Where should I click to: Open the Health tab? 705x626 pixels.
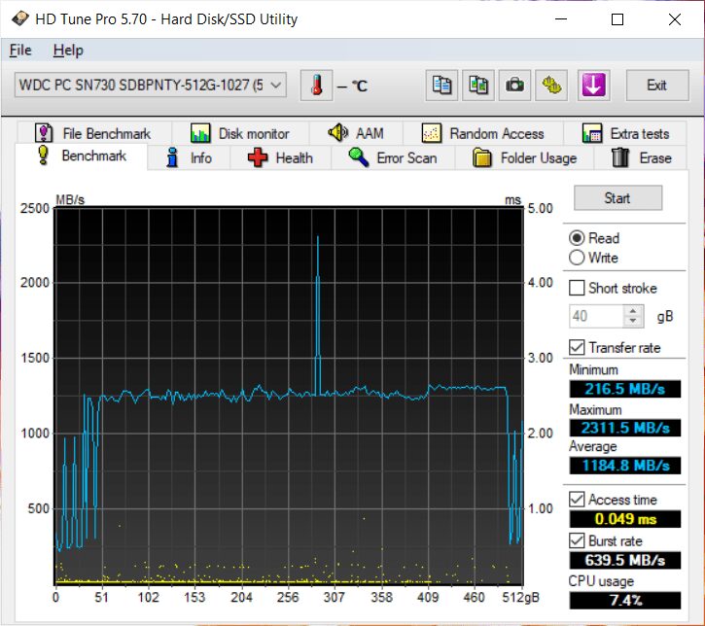click(x=281, y=157)
